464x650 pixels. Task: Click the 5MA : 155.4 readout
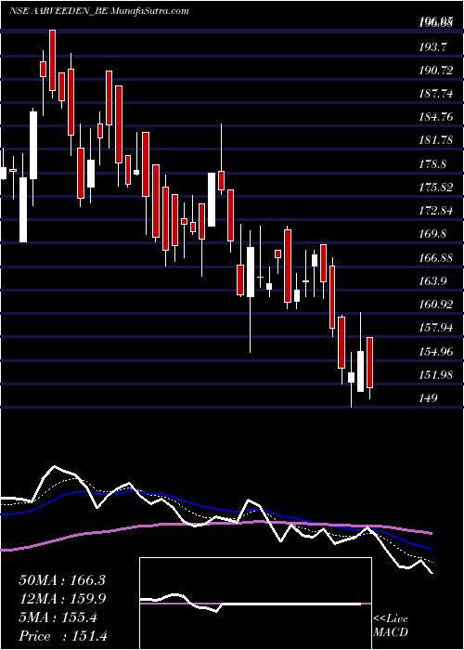[x=58, y=617]
